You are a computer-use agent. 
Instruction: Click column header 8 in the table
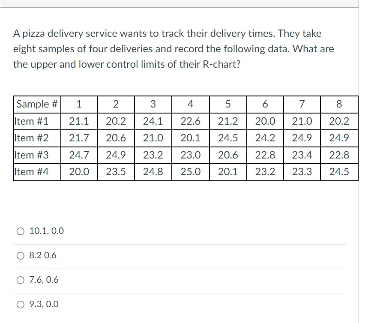339,104
